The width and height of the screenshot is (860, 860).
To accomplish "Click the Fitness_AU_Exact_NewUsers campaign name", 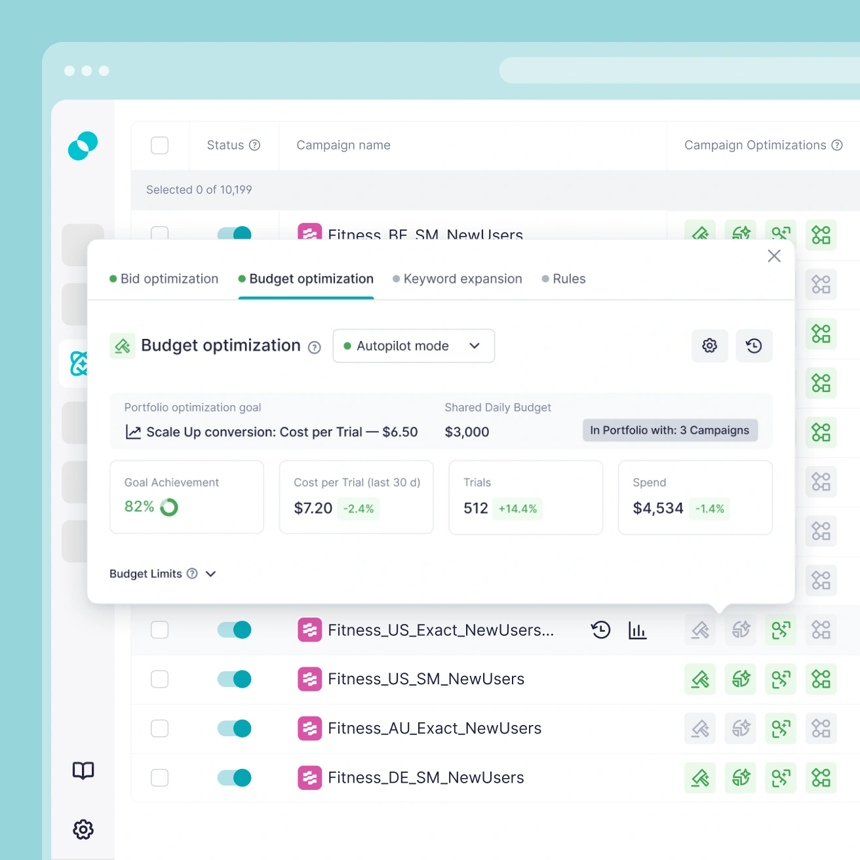I will (435, 728).
